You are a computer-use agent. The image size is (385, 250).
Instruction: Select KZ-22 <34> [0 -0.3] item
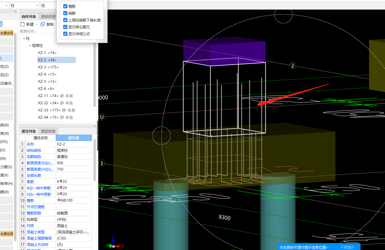tap(55, 103)
